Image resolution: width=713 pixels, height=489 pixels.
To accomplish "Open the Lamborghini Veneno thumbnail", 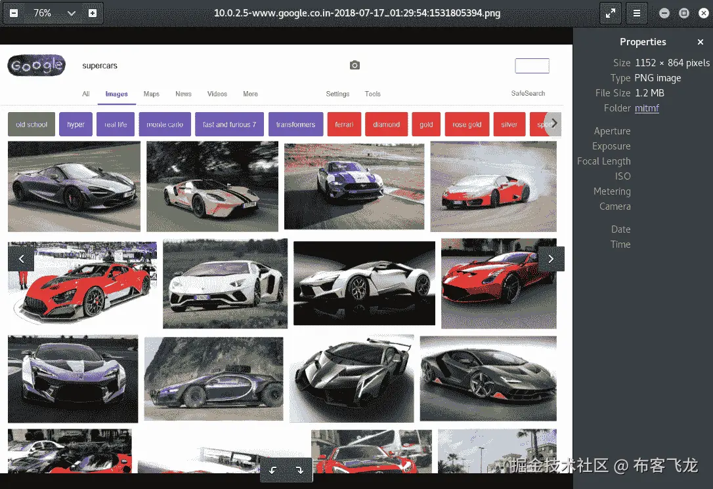I will (352, 379).
